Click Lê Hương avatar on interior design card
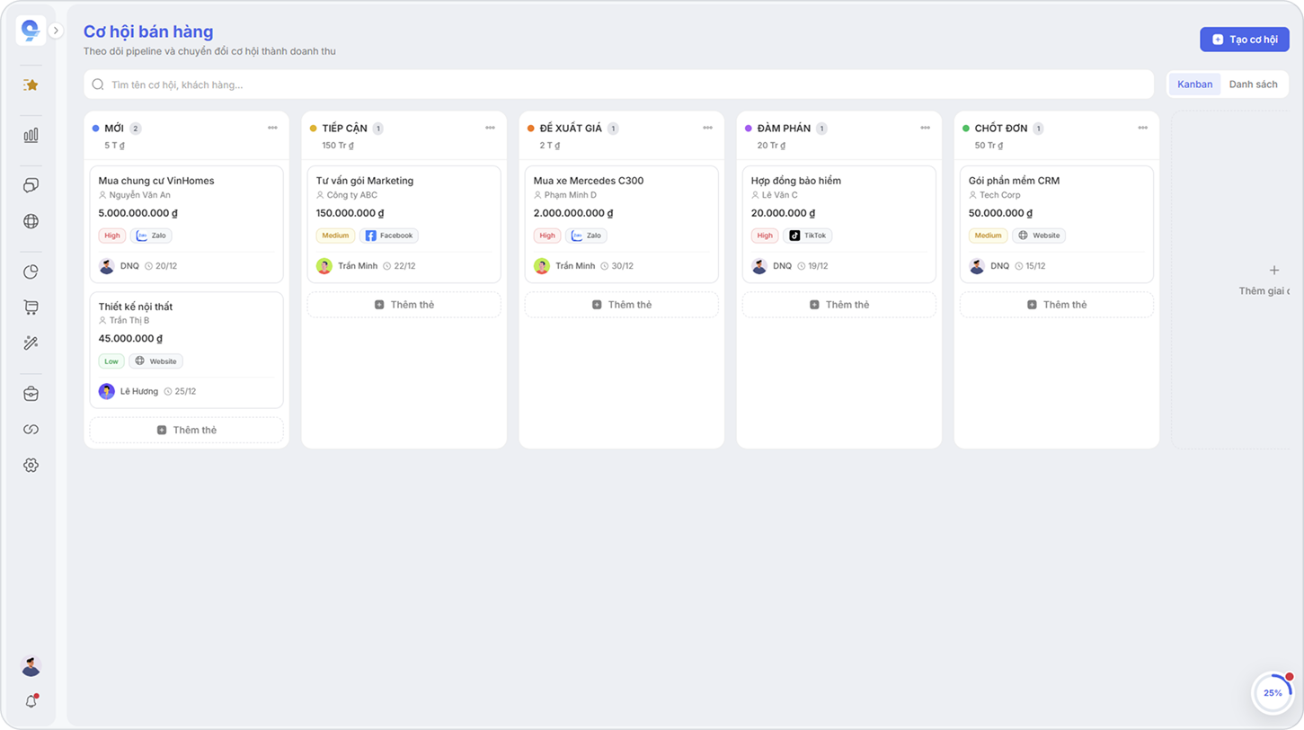The height and width of the screenshot is (730, 1304). click(107, 392)
